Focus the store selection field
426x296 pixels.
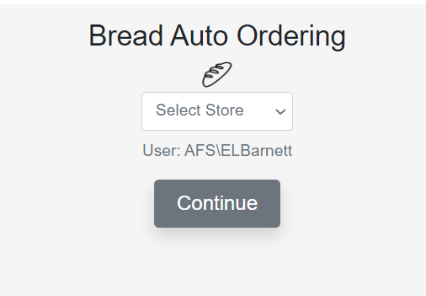click(217, 111)
